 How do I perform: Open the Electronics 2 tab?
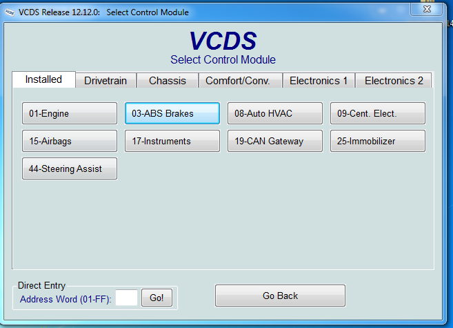point(394,81)
